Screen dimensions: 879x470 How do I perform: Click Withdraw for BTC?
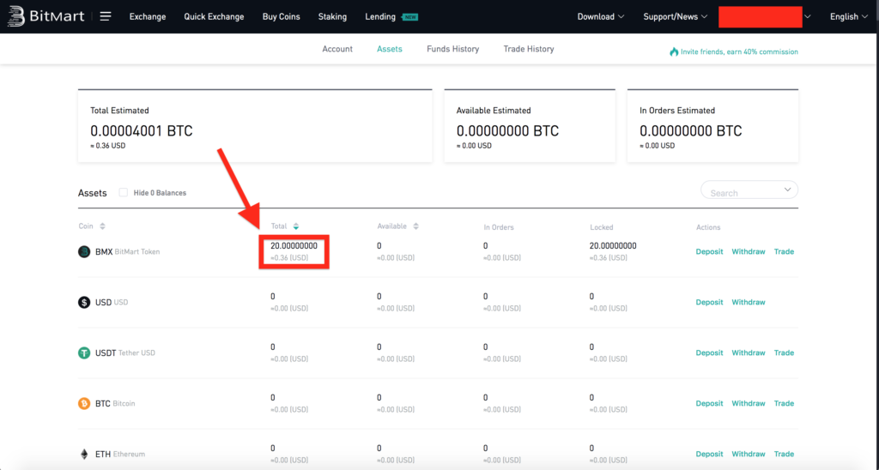[x=749, y=403]
